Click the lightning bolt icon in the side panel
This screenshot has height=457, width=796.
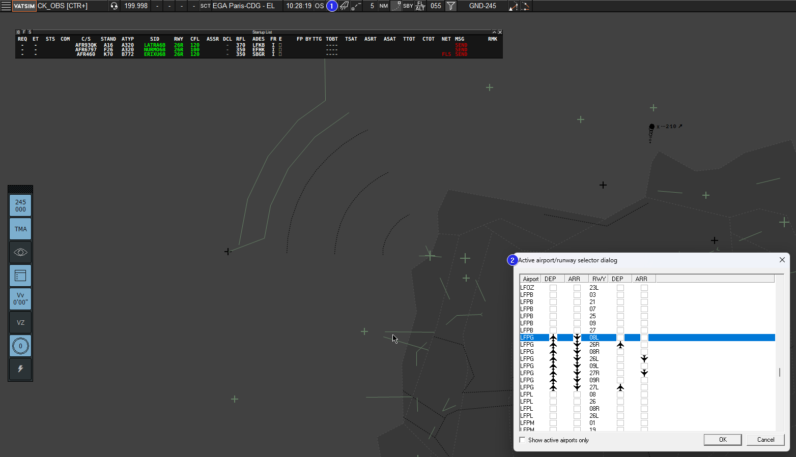(20, 369)
